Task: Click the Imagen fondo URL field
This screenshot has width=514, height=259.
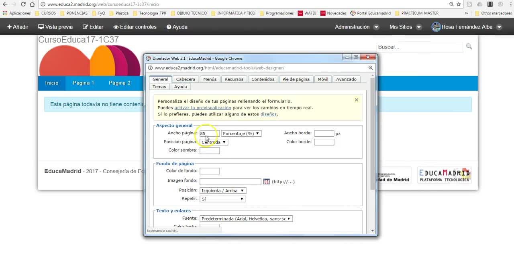Action: [230, 182]
